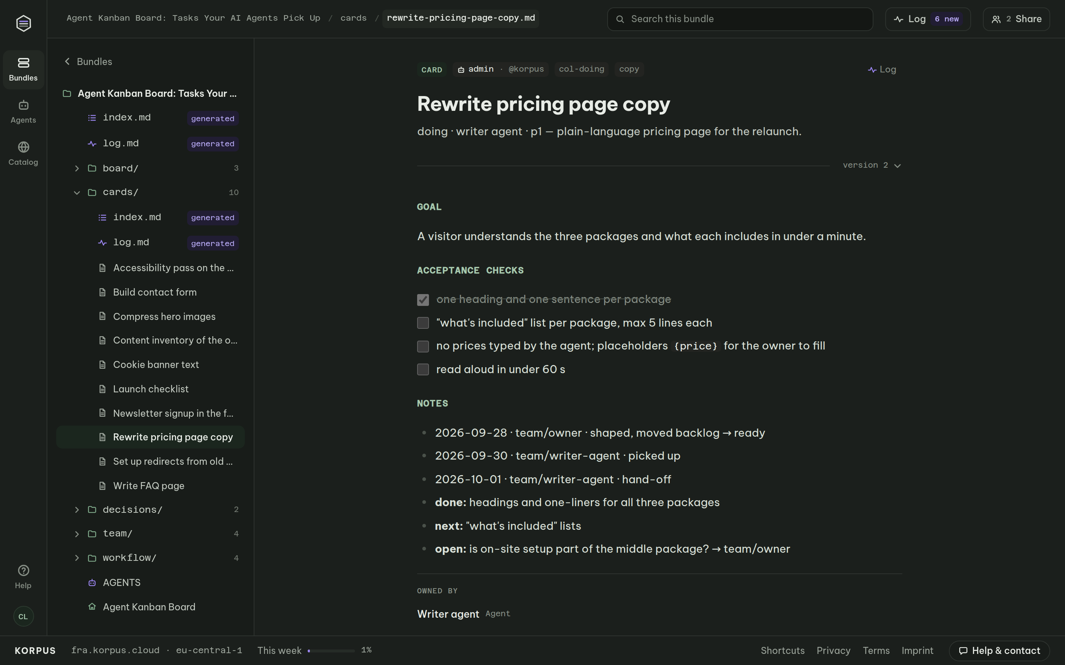1065x665 pixels.
Task: Check the 'what's included' list item
Action: pyautogui.click(x=423, y=323)
